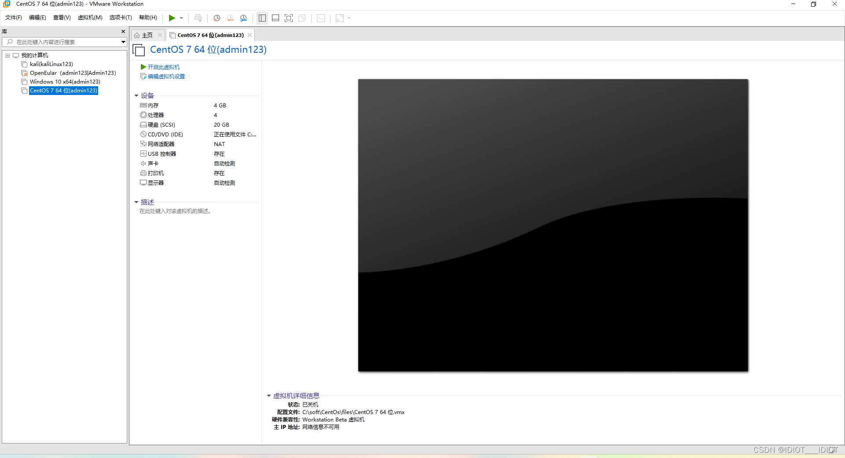Select CentOS 7 64 位(admin123) in library

pos(63,91)
